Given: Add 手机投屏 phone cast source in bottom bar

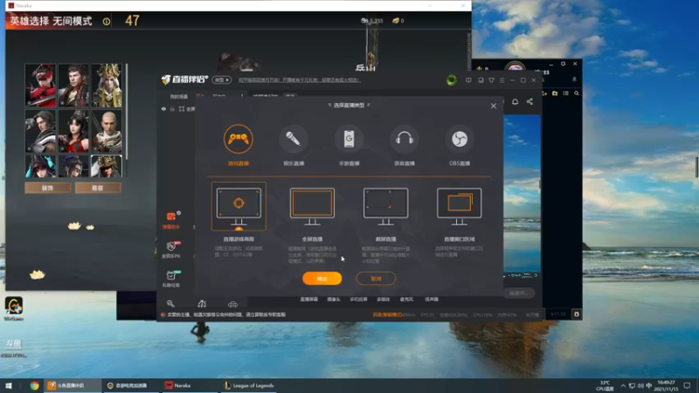Looking at the screenshot, I should click(x=358, y=300).
